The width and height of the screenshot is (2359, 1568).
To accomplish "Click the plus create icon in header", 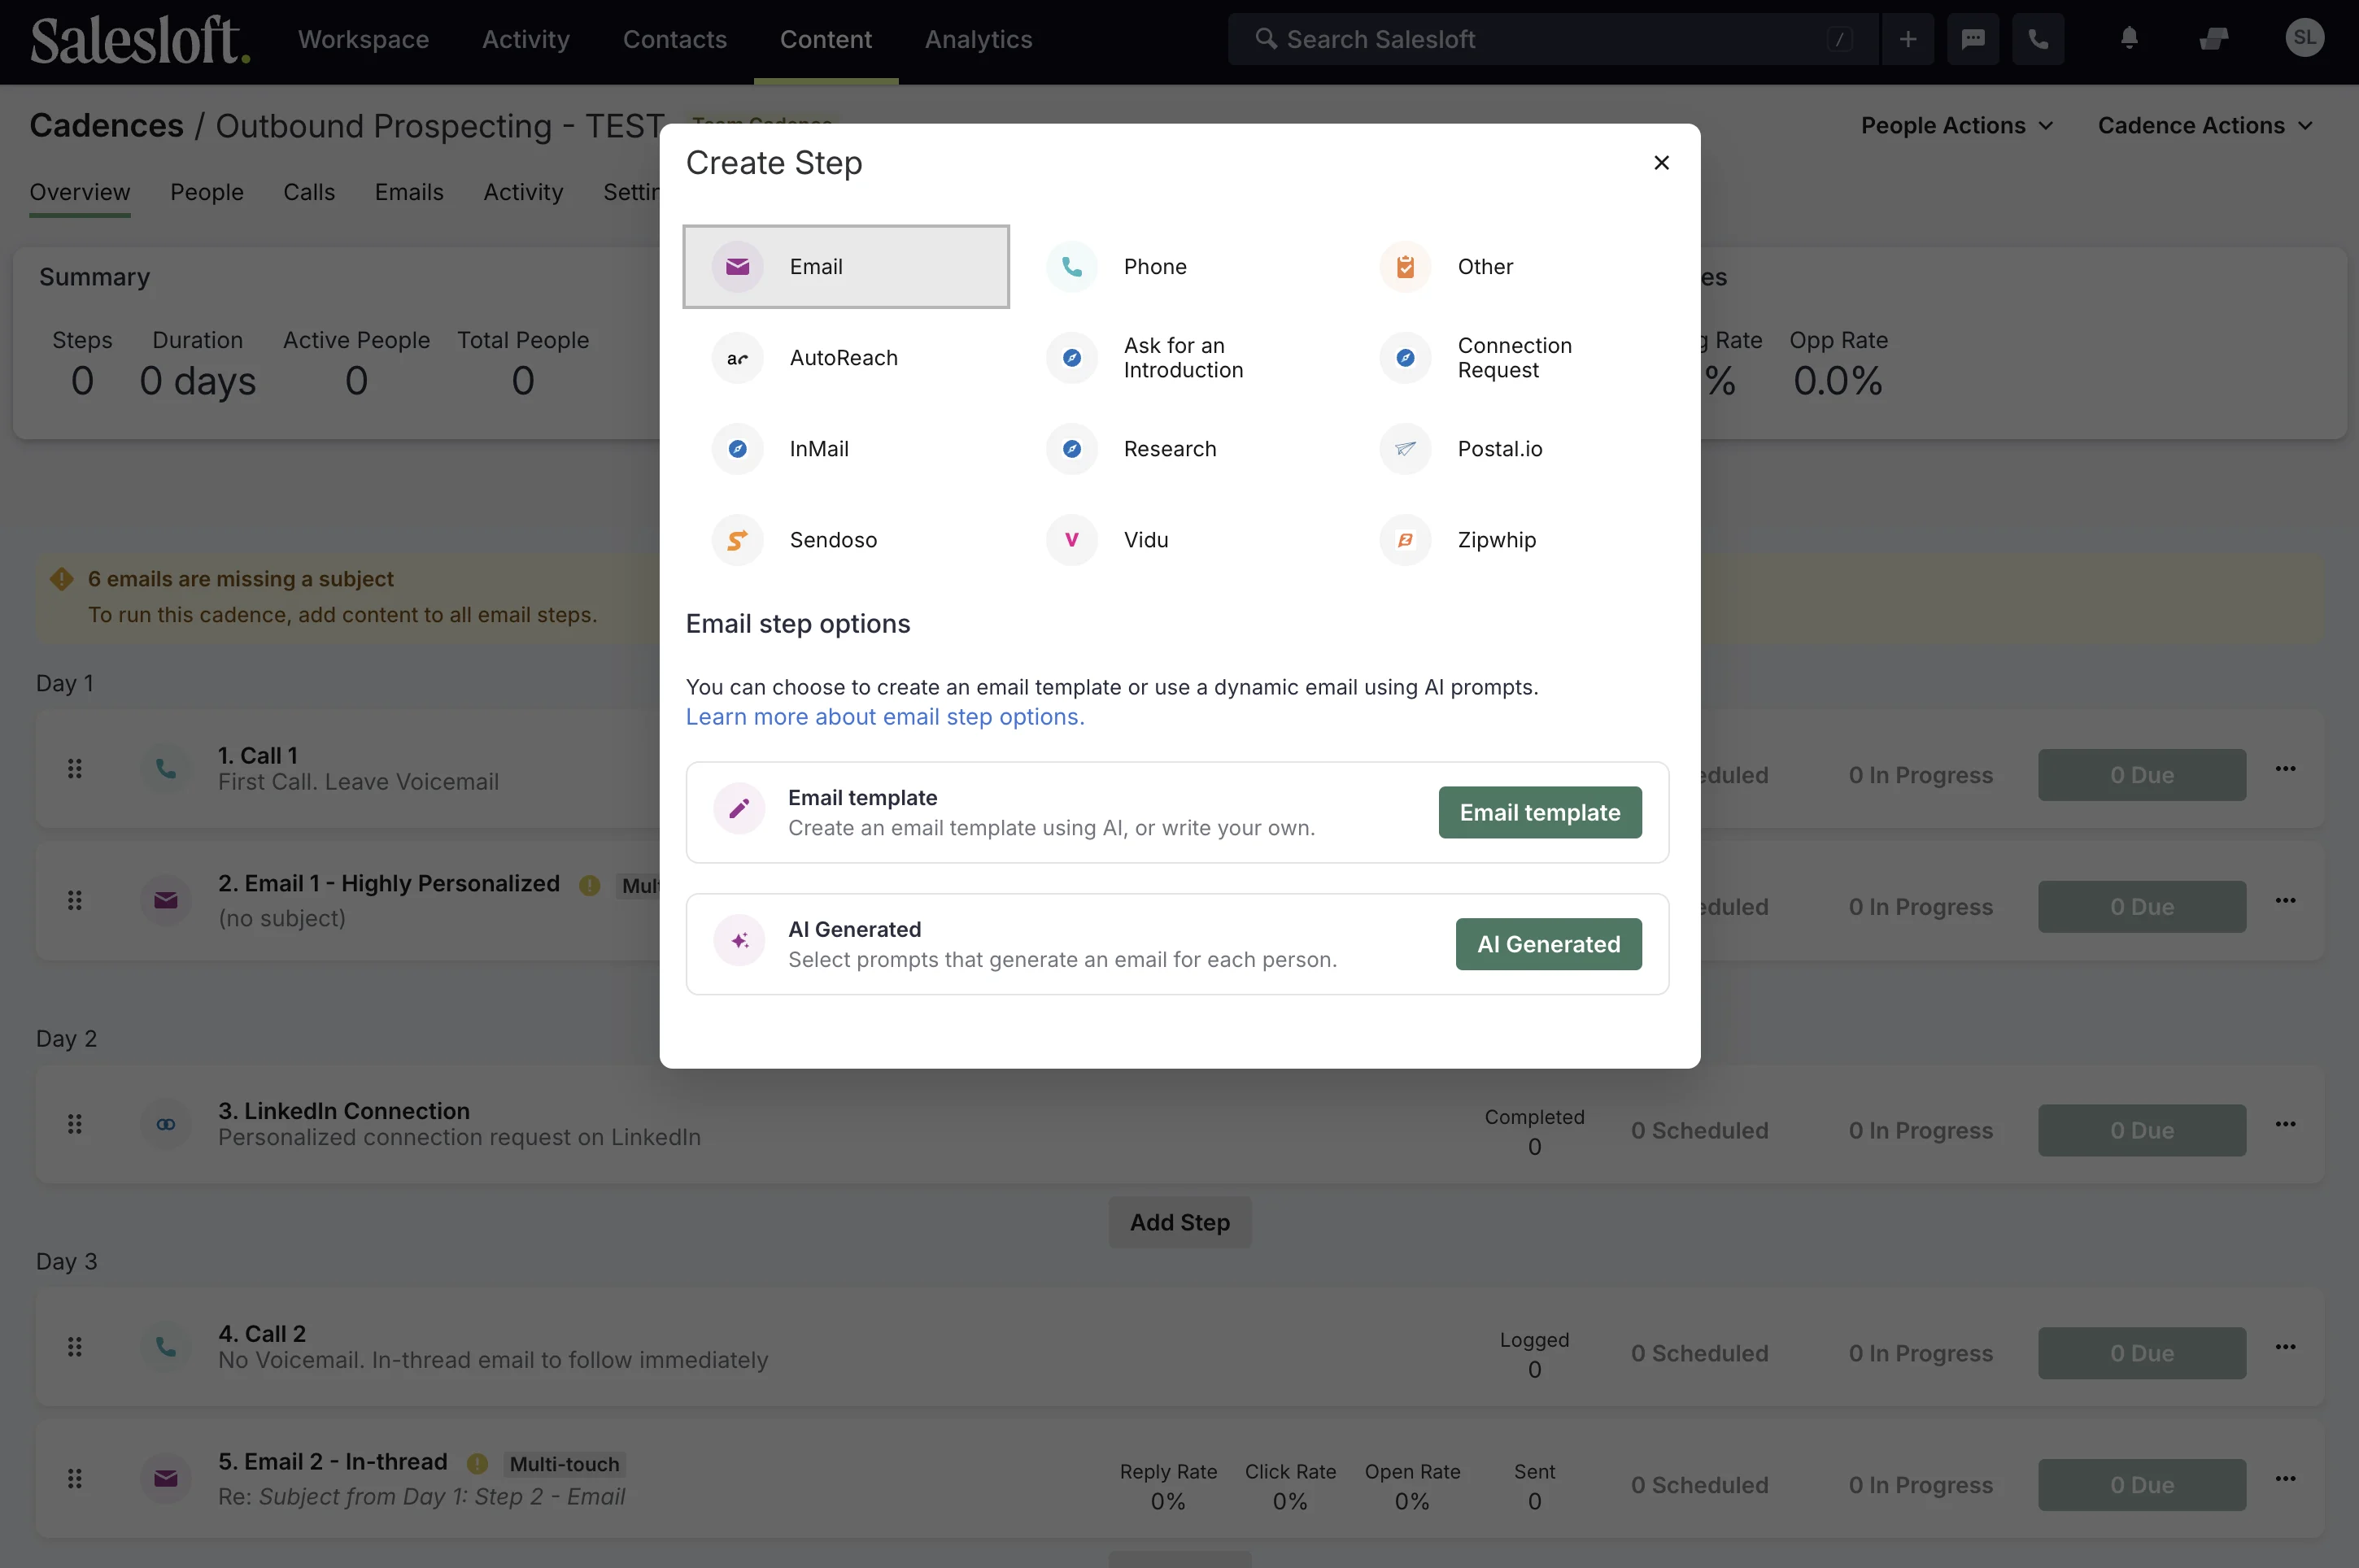I will (1907, 39).
